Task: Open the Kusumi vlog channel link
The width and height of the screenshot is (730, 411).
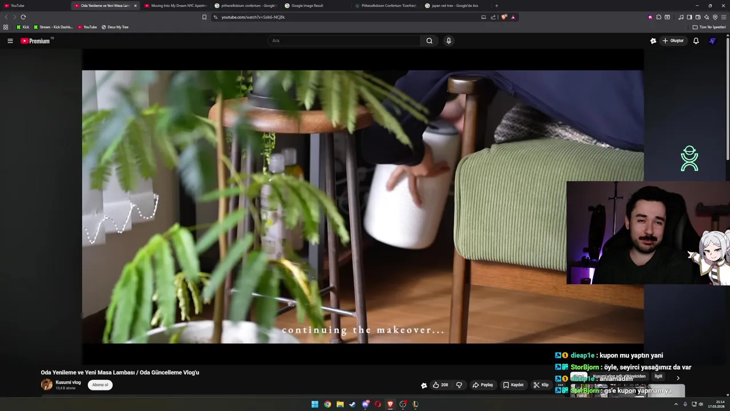Action: pos(68,382)
